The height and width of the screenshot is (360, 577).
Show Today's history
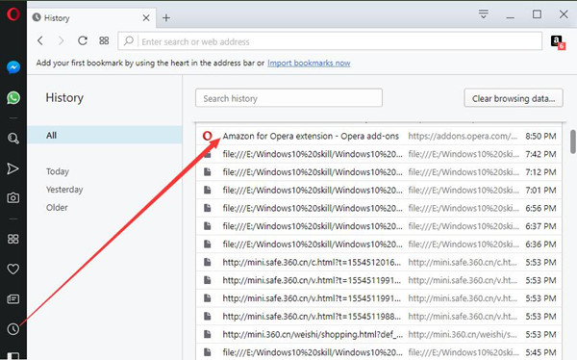click(58, 171)
